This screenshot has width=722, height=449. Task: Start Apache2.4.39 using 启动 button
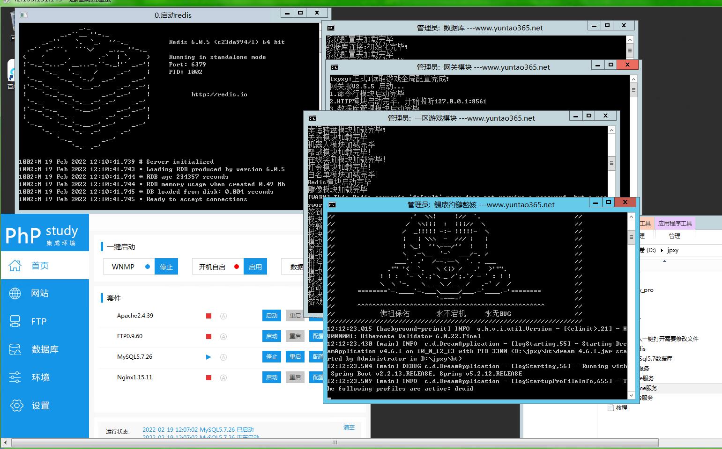click(x=272, y=316)
